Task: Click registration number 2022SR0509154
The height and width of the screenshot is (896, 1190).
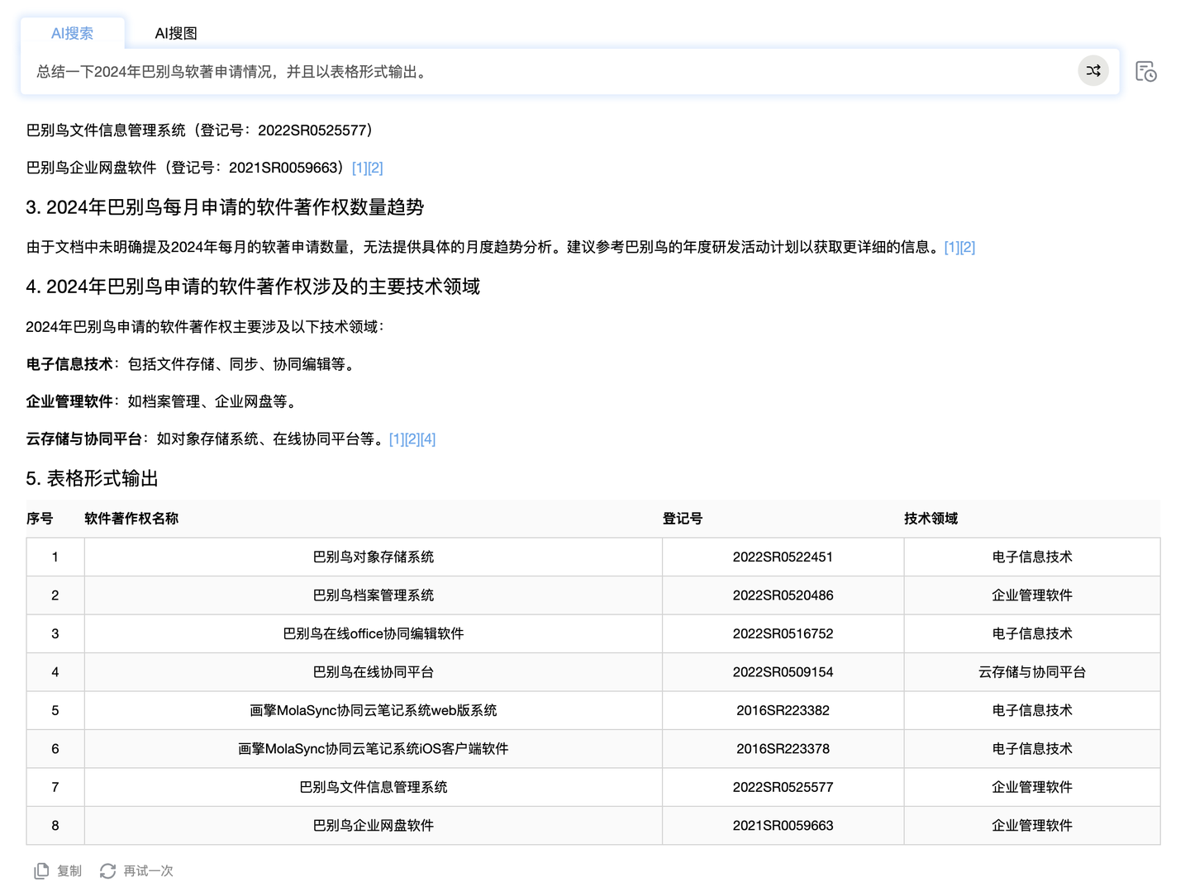Action: pos(783,672)
